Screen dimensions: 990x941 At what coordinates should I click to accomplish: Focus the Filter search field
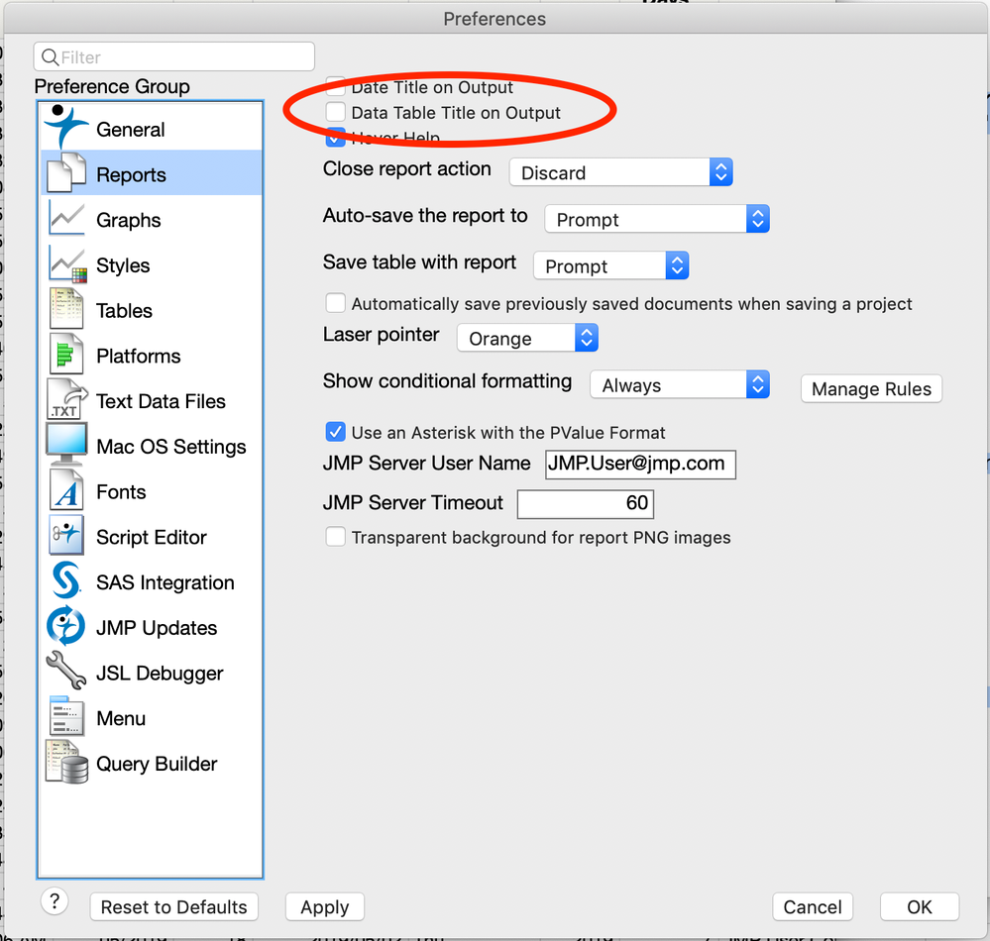coord(174,56)
